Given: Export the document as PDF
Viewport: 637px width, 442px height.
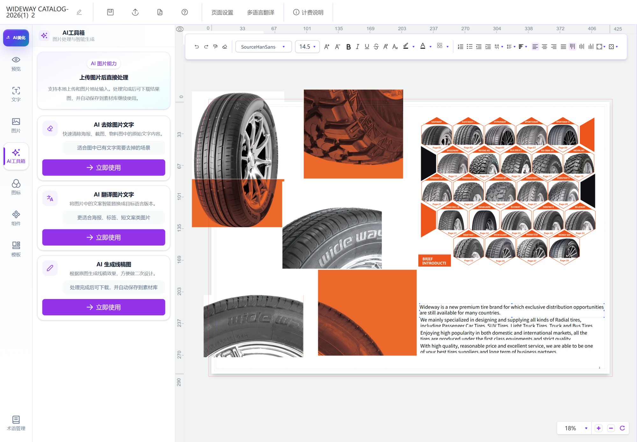Looking at the screenshot, I should pyautogui.click(x=160, y=12).
